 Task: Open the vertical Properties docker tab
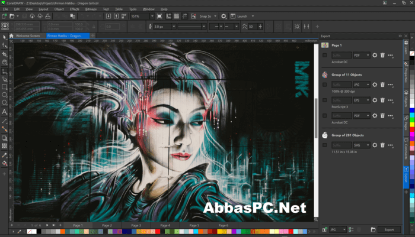pyautogui.click(x=406, y=73)
